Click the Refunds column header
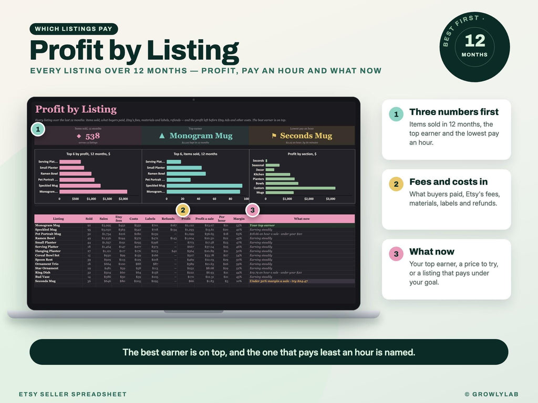The width and height of the screenshot is (538, 403). pyautogui.click(x=168, y=219)
